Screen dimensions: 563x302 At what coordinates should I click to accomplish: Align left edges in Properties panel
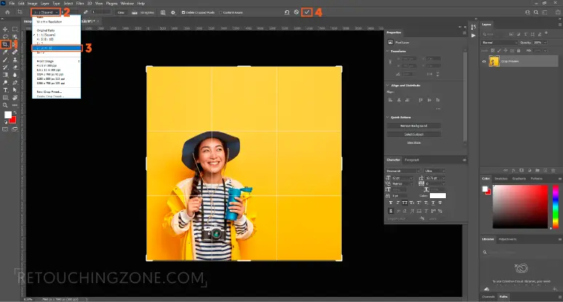391,100
